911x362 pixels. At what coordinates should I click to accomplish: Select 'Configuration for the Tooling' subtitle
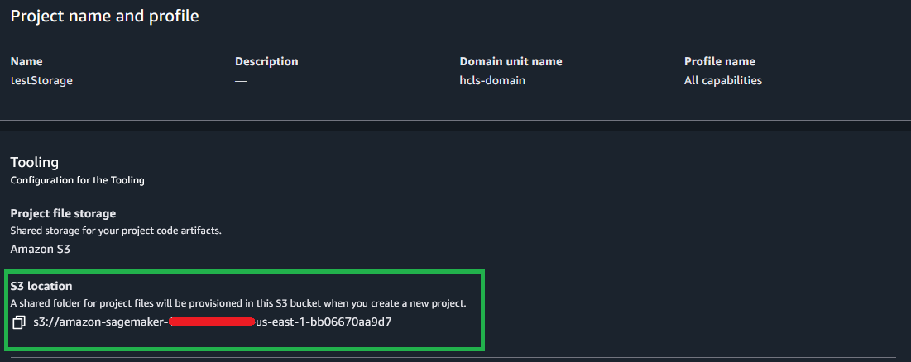pos(77,179)
